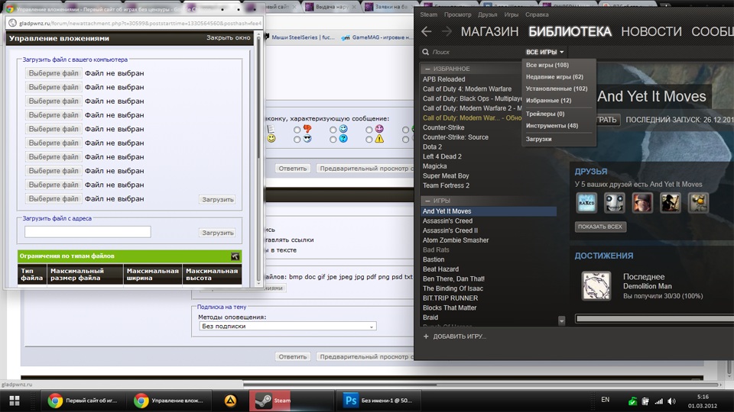Open the 'Мыши SteelSeries' bookmark
Screen dimensions: 734x412
click(300, 37)
